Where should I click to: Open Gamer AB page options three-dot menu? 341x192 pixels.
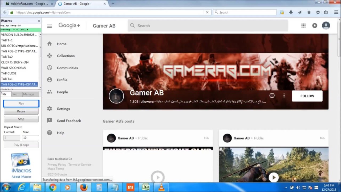(x=284, y=95)
